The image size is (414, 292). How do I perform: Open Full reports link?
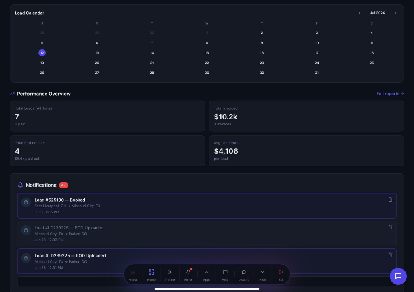(390, 94)
